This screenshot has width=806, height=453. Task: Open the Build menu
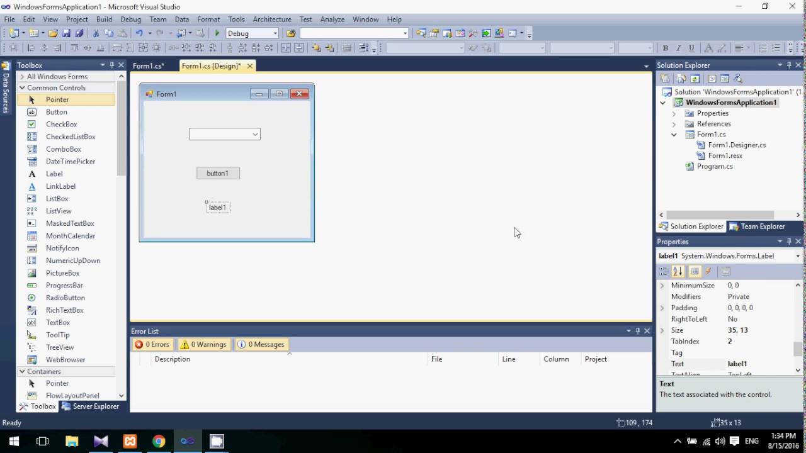pos(104,20)
